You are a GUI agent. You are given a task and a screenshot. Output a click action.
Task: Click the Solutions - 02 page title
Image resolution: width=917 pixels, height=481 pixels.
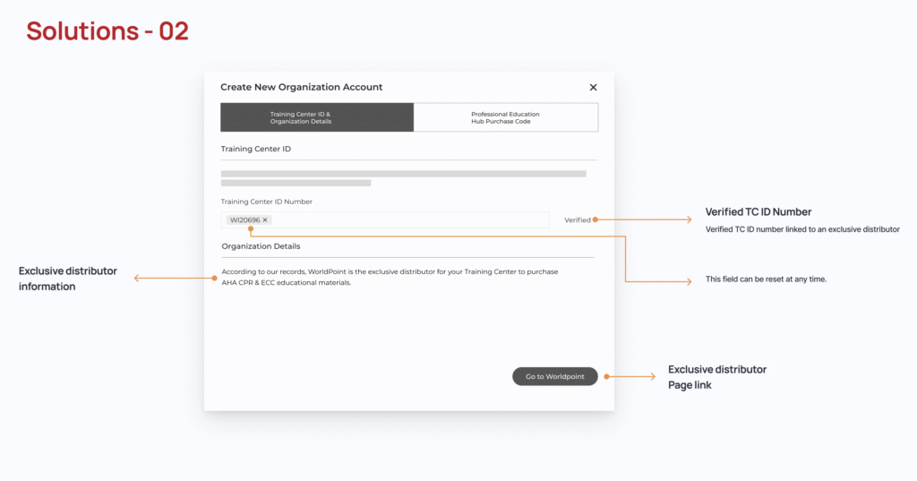107,31
